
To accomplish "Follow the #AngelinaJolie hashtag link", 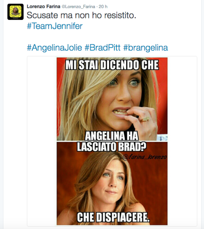I will point(55,48).
